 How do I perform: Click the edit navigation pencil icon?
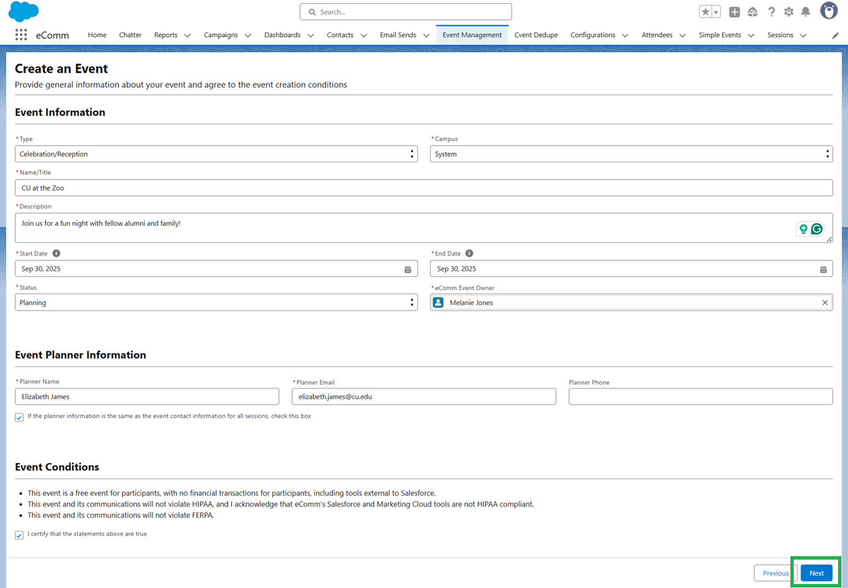[835, 35]
